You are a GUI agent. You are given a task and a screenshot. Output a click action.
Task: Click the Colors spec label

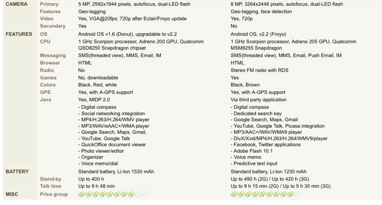click(x=48, y=85)
